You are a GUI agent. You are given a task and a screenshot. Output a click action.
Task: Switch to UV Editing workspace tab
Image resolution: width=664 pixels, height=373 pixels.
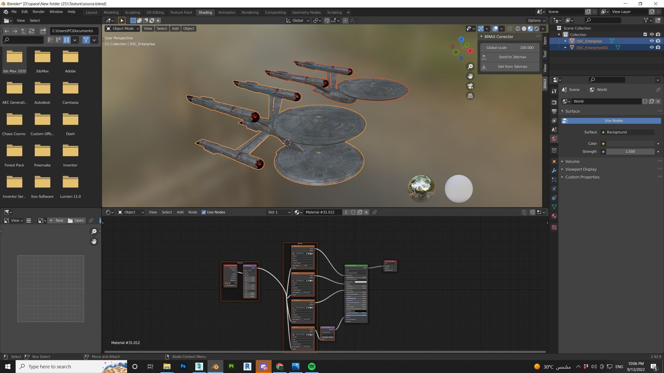(155, 12)
